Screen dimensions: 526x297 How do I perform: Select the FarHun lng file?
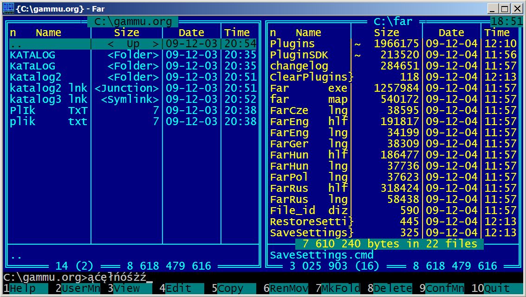pos(393,166)
